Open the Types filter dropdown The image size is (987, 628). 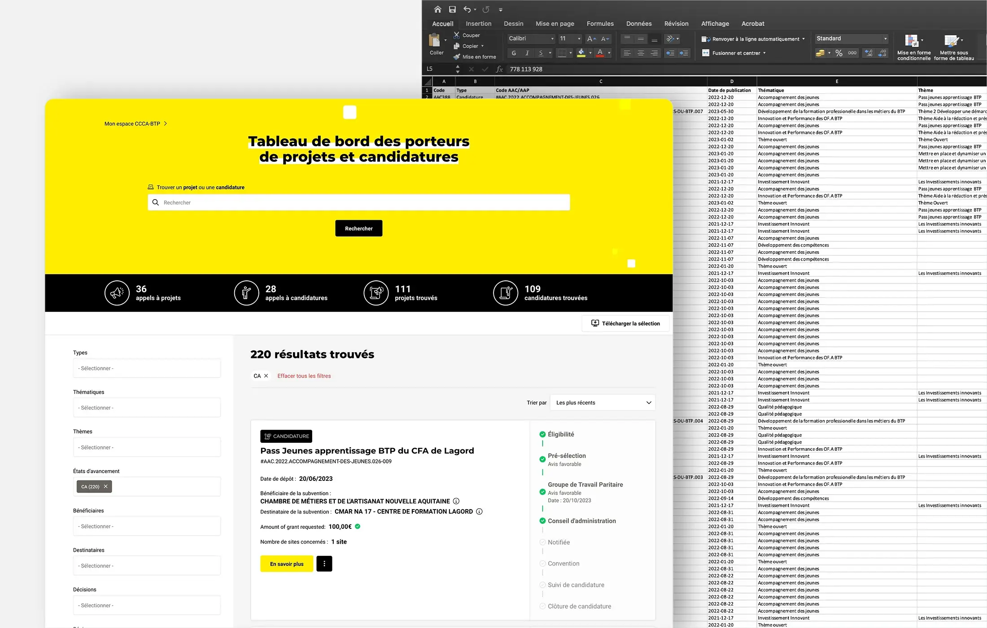(147, 368)
